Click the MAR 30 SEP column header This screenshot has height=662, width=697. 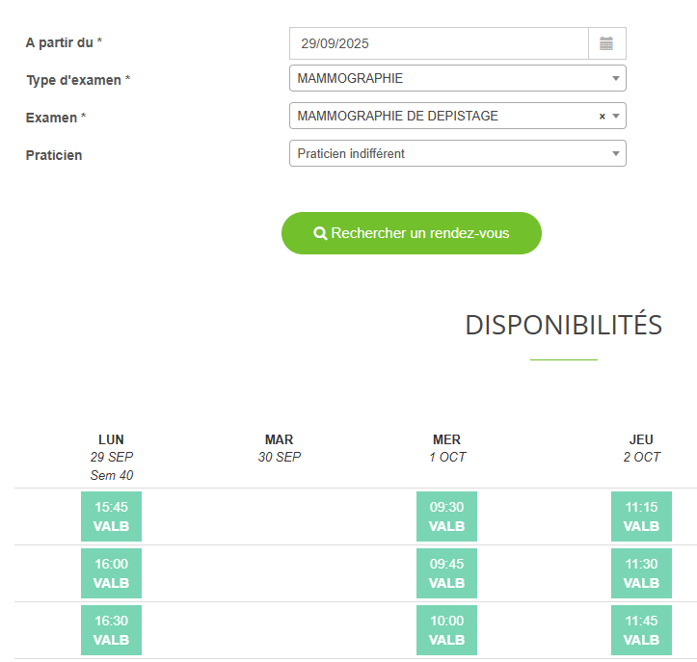(279, 448)
